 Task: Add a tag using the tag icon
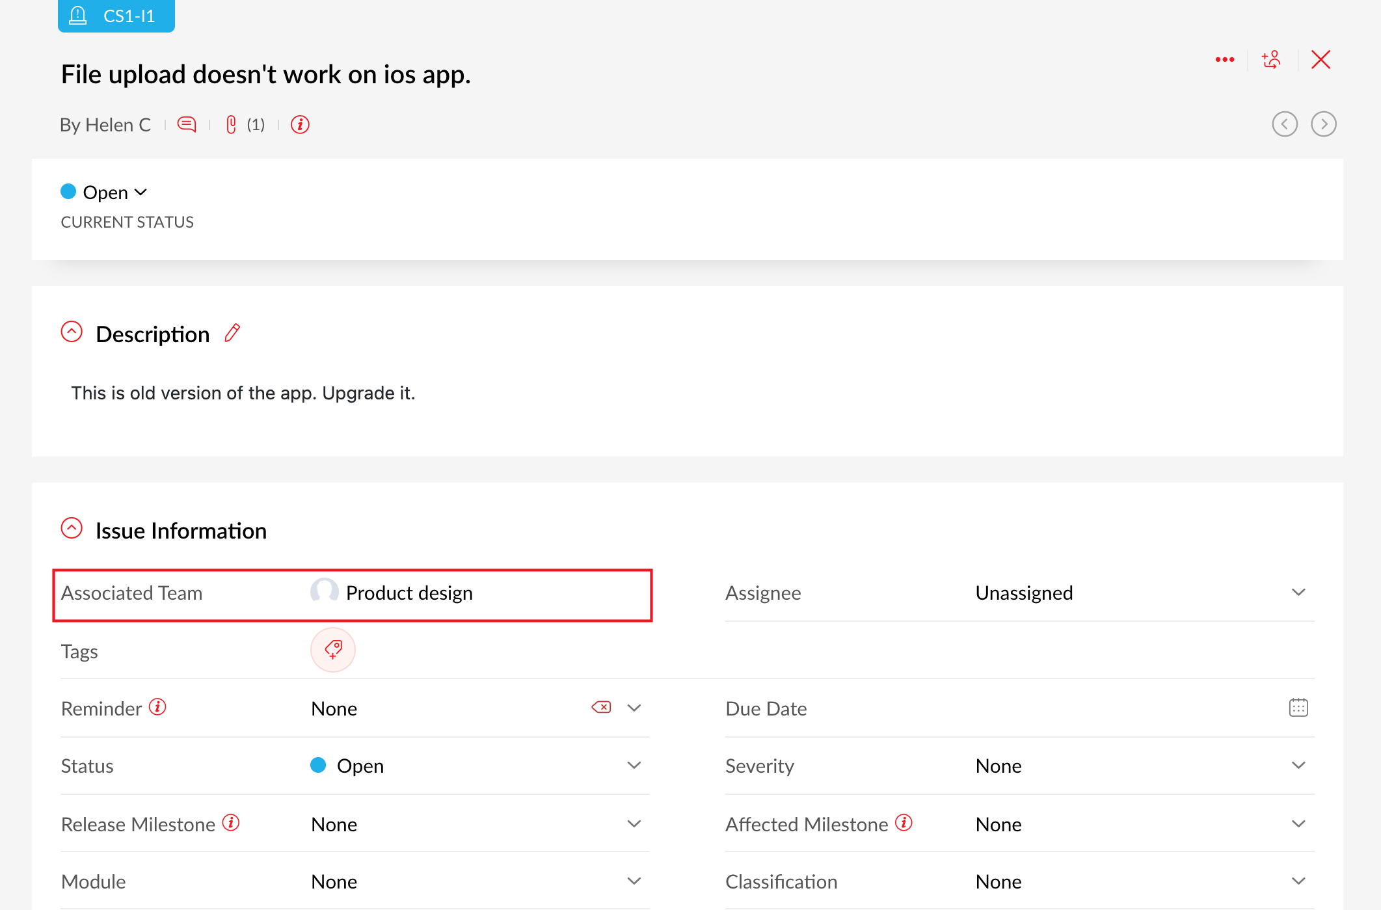pos(333,649)
